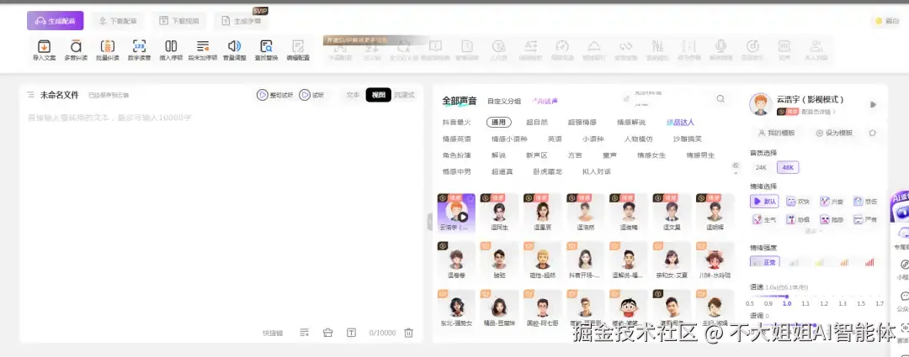The width and height of the screenshot is (909, 357).
Task: Select the 抖音最火 voice category
Action: (x=456, y=123)
